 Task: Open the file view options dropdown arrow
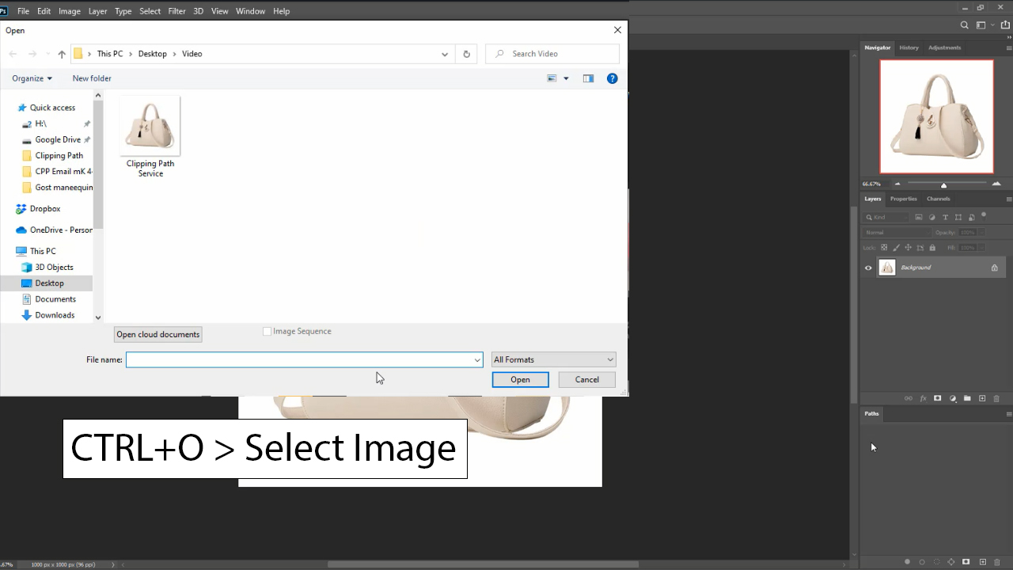pos(566,78)
